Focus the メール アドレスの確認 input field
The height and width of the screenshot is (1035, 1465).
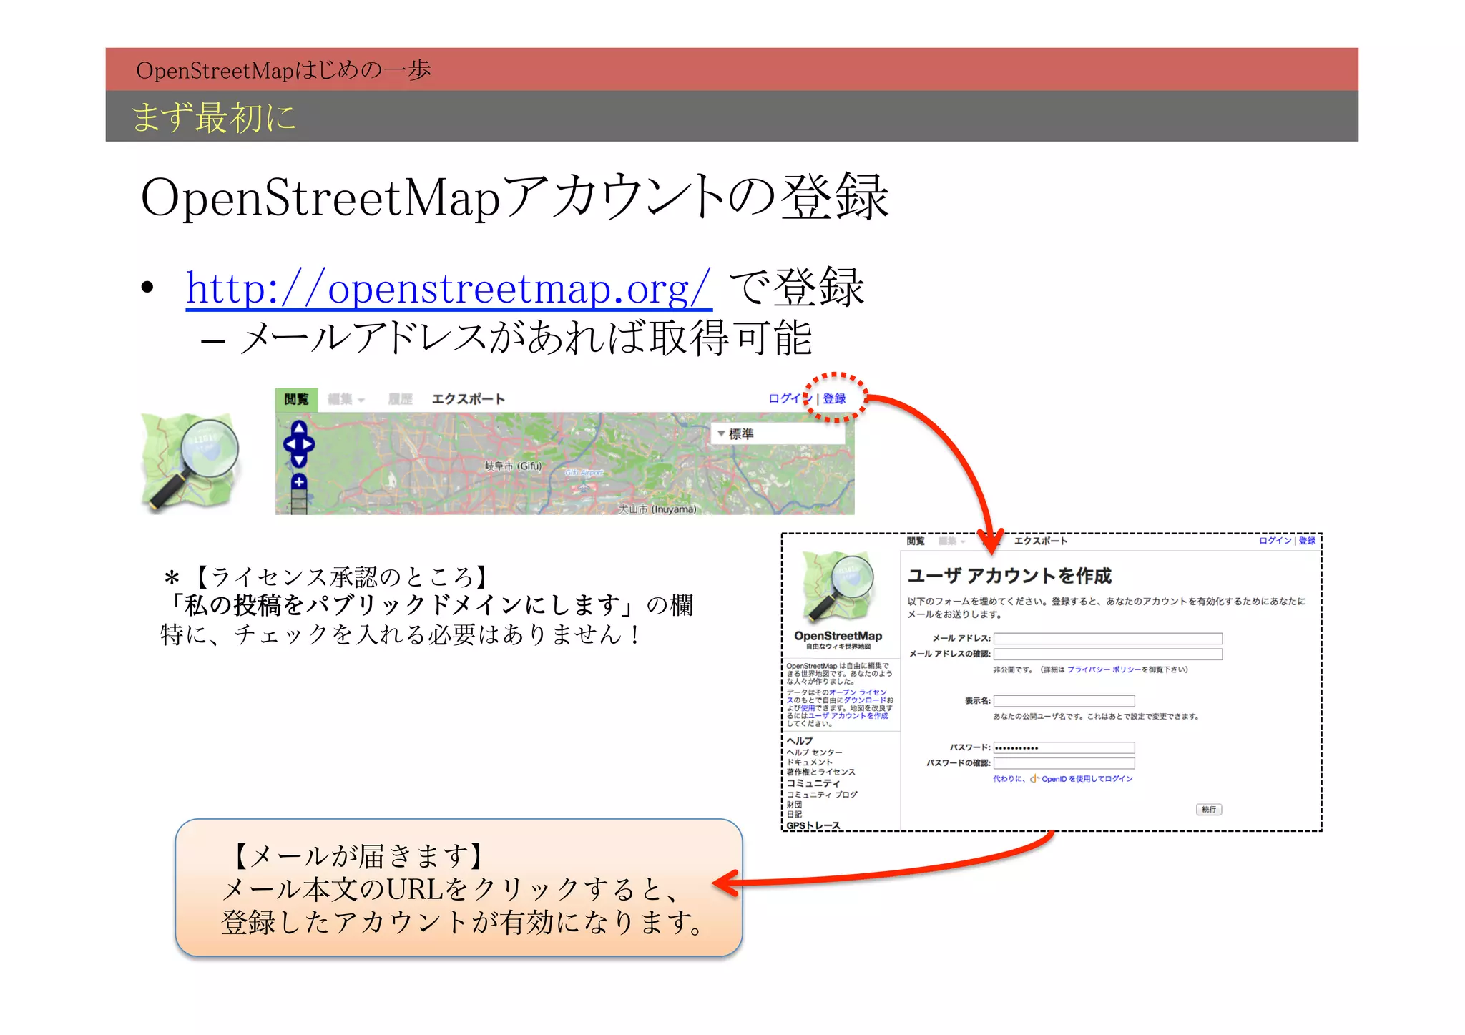click(x=1108, y=654)
